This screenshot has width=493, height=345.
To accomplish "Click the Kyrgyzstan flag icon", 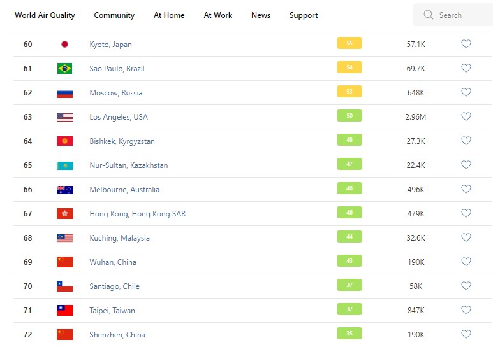I will 64,141.
